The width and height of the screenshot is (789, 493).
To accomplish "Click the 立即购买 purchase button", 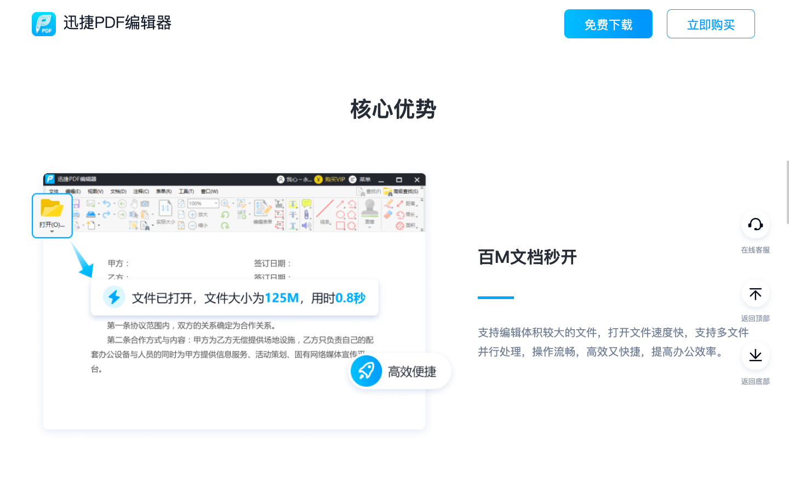I will 711,24.
